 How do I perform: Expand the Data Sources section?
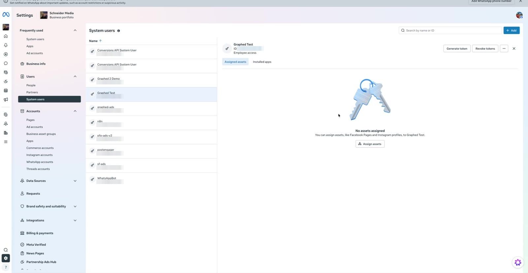(x=75, y=181)
